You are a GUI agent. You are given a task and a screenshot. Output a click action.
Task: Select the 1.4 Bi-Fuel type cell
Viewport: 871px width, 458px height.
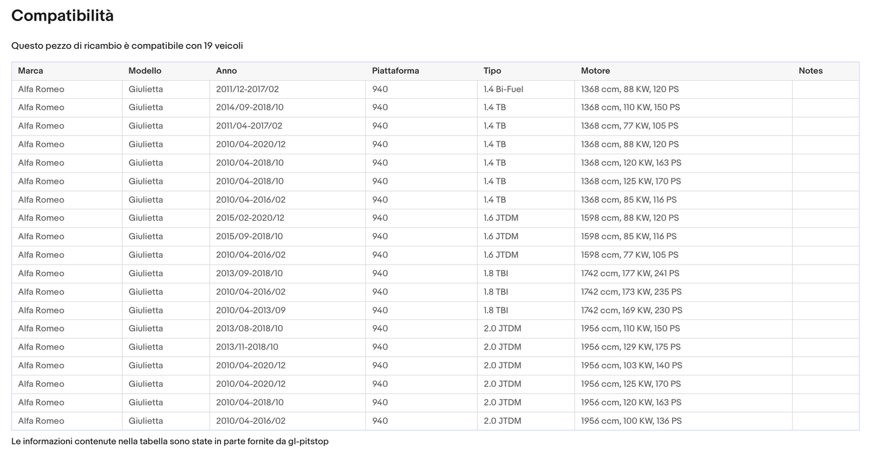point(503,89)
